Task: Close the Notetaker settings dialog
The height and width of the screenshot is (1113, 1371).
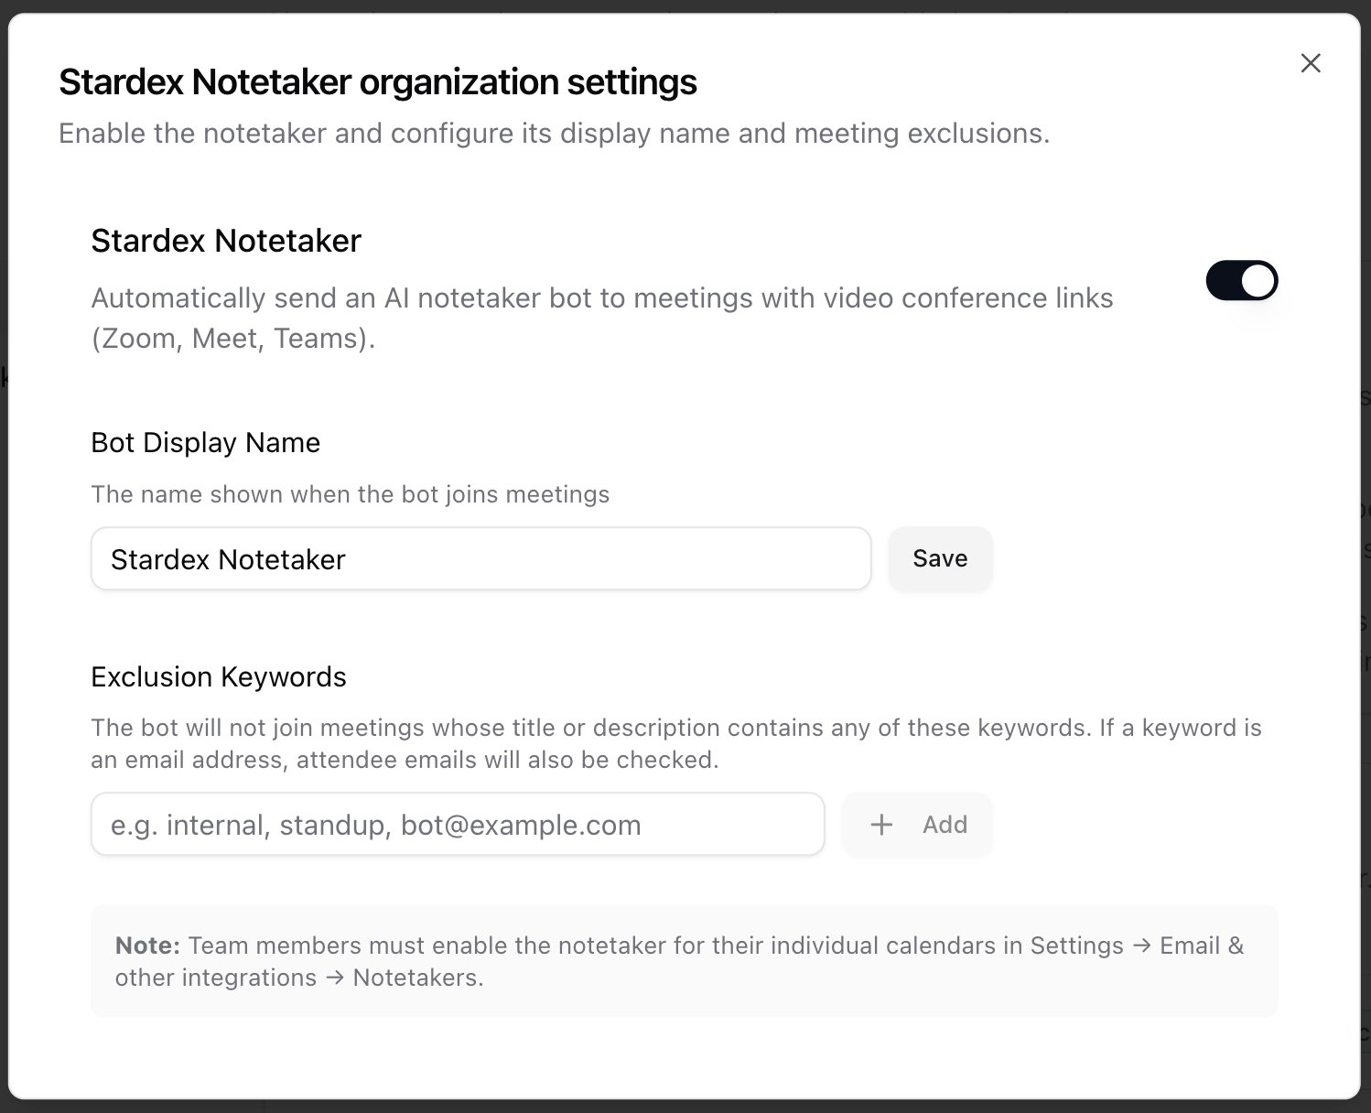Action: click(x=1311, y=63)
